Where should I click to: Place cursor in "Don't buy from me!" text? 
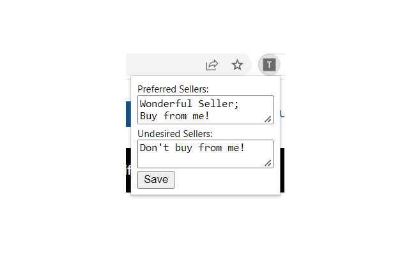[x=192, y=148]
